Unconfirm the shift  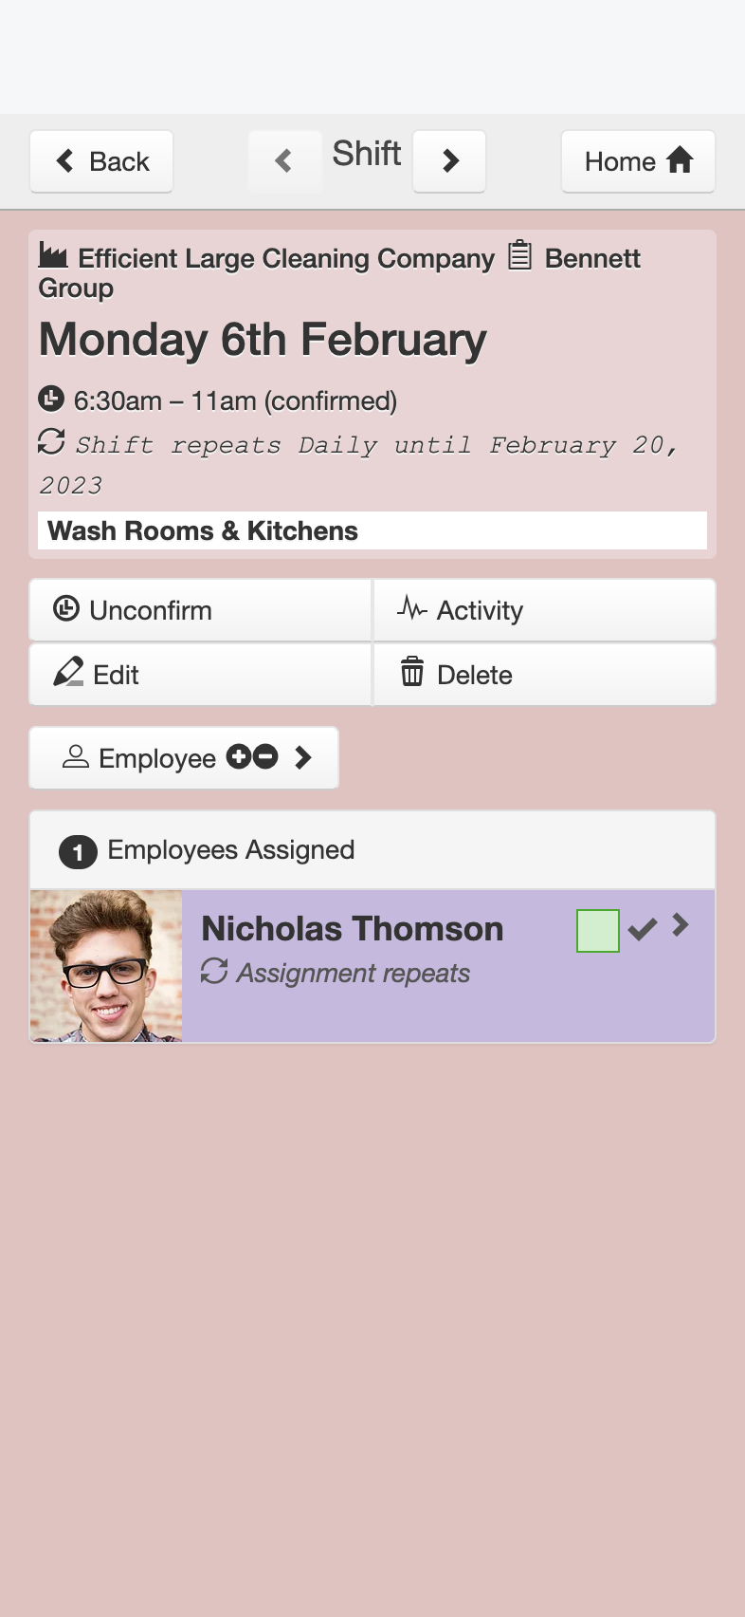pyautogui.click(x=200, y=610)
